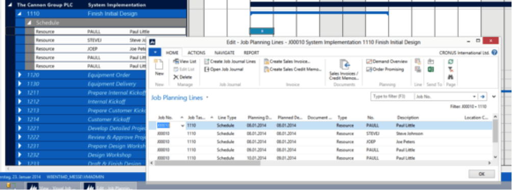
Task: Switch to NAVIGATE ribbon tab
Action: point(224,53)
